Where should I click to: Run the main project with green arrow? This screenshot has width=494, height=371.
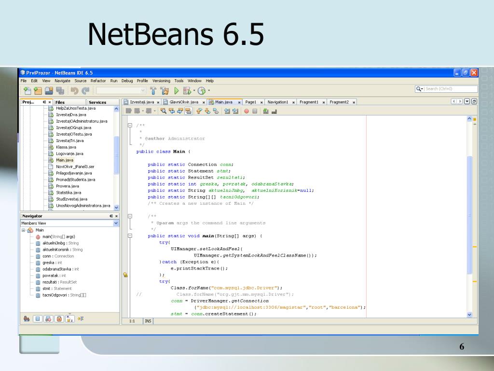(x=177, y=91)
